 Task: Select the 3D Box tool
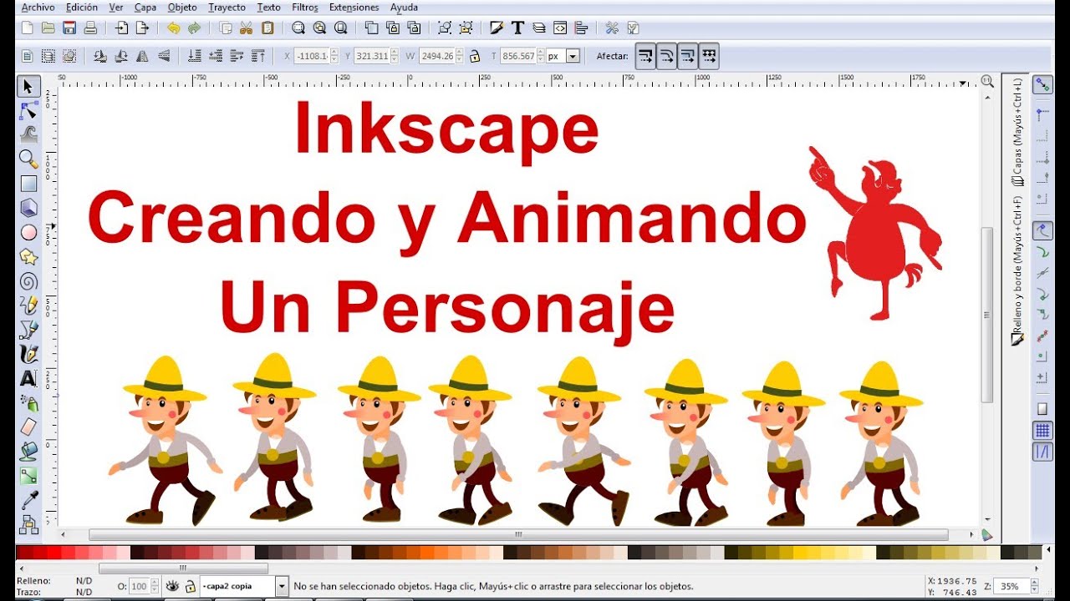[28, 208]
